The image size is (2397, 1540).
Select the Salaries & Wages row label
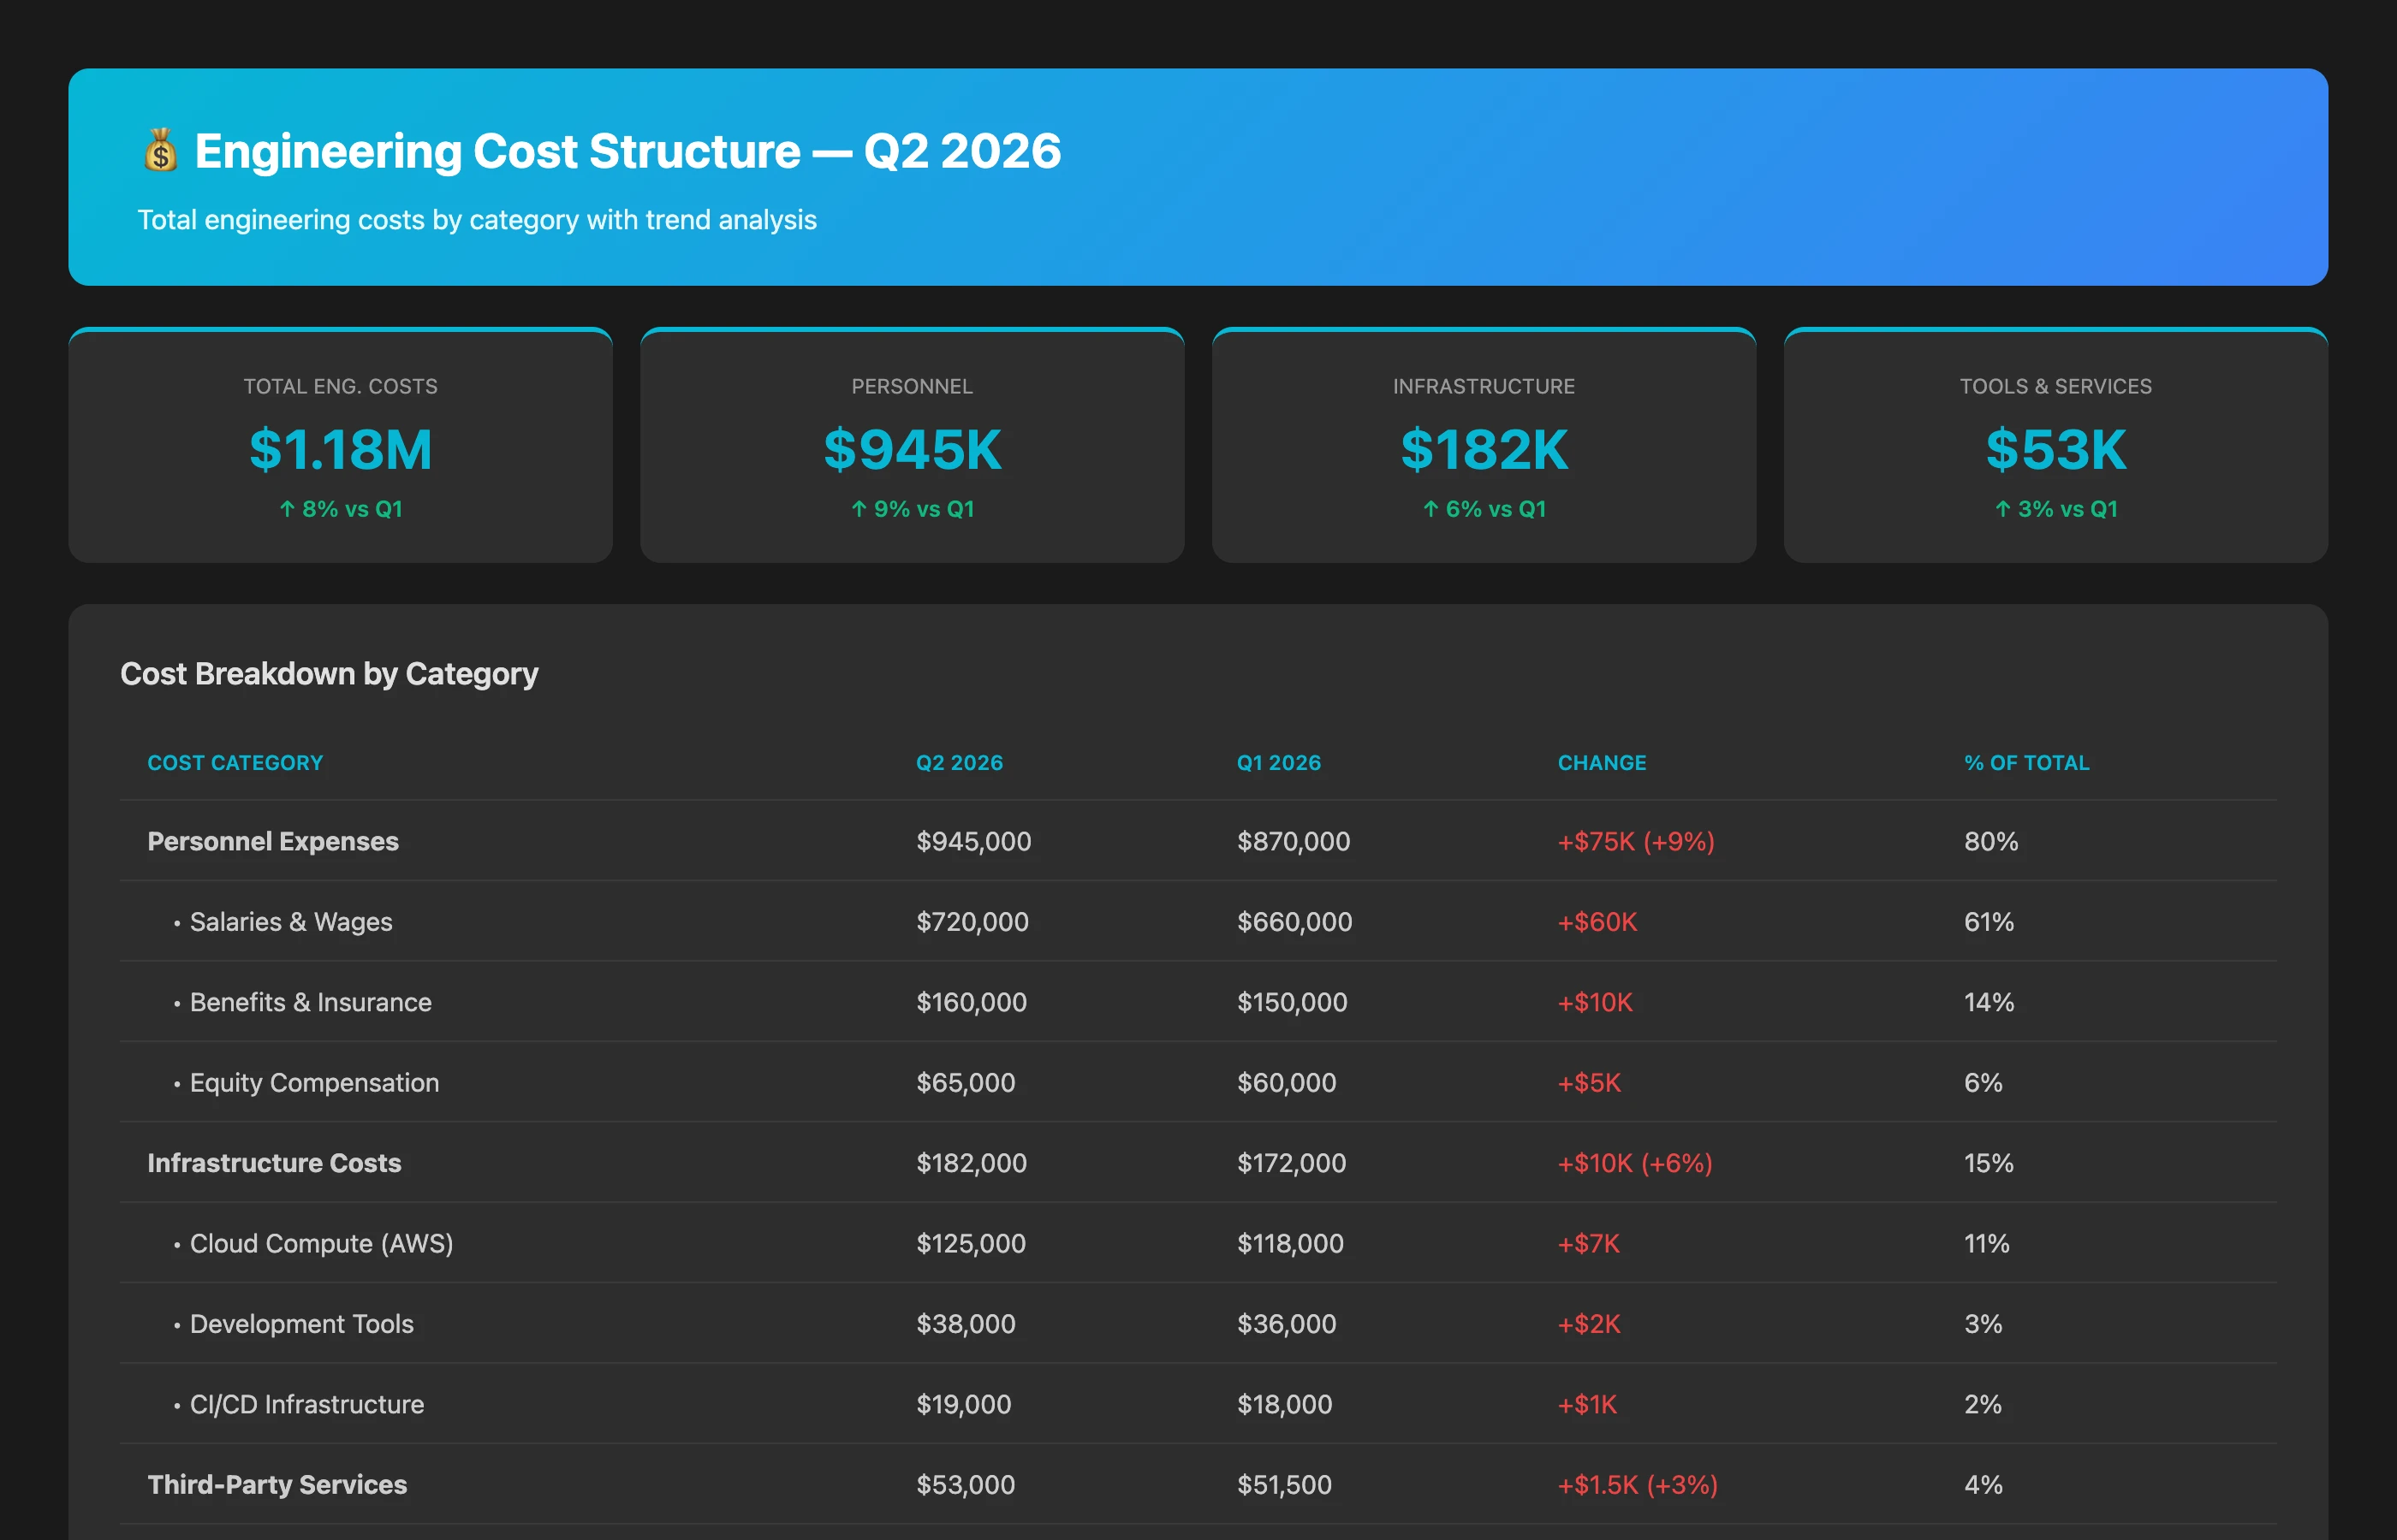pos(291,922)
